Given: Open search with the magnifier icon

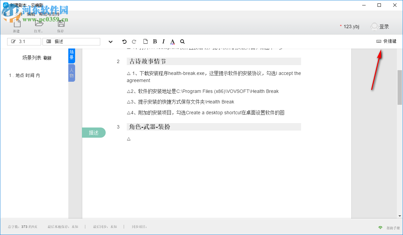Looking at the screenshot, I should tap(182, 41).
